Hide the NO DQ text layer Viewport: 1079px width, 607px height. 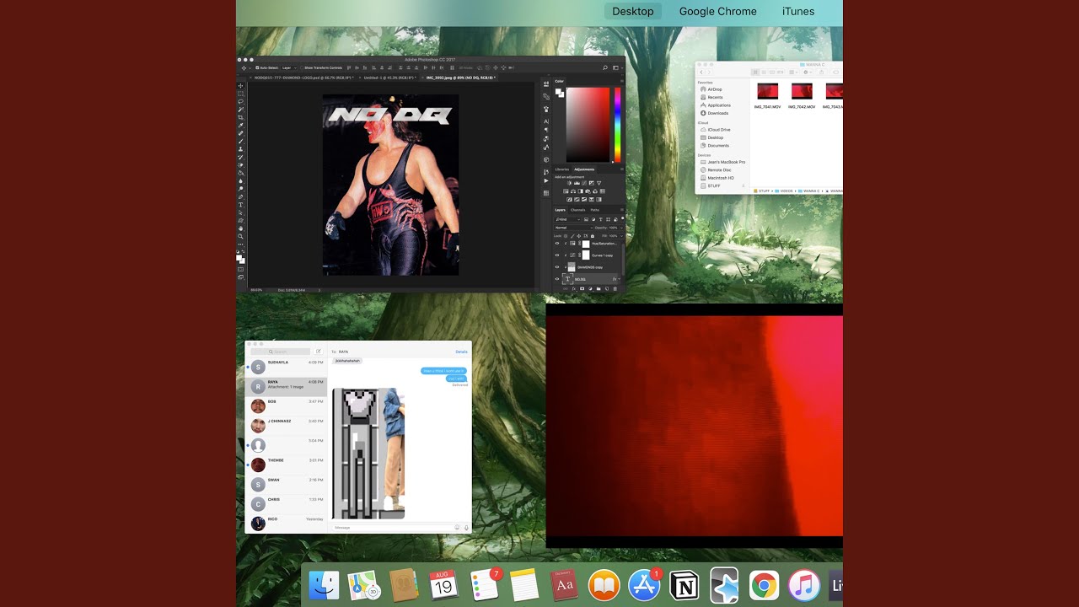point(557,278)
